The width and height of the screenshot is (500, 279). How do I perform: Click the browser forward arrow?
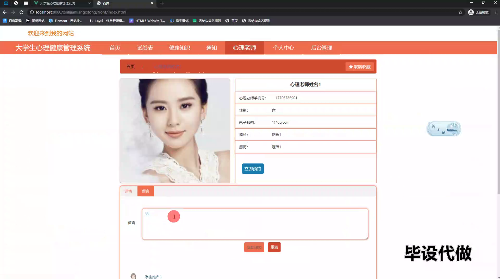13,12
